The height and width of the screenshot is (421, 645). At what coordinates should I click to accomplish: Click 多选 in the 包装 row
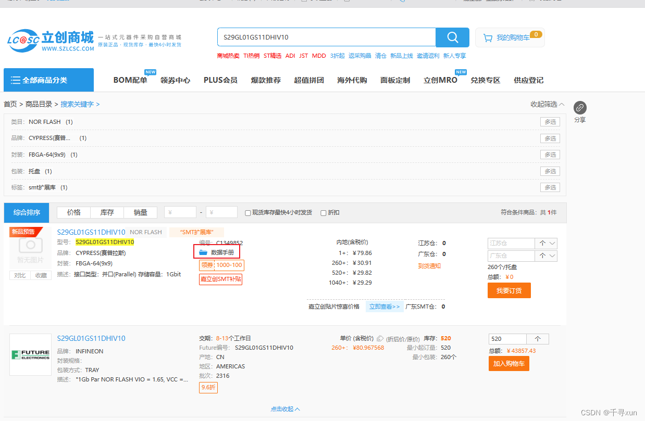[x=550, y=171]
